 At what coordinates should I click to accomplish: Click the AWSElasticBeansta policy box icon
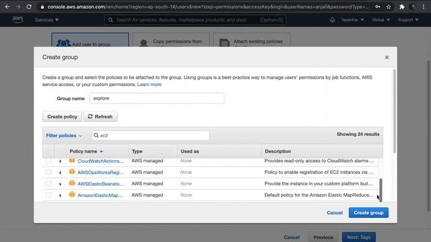click(72, 184)
